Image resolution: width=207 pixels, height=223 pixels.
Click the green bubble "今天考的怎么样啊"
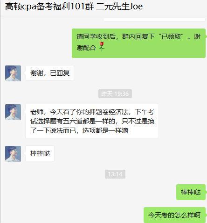tap(174, 215)
